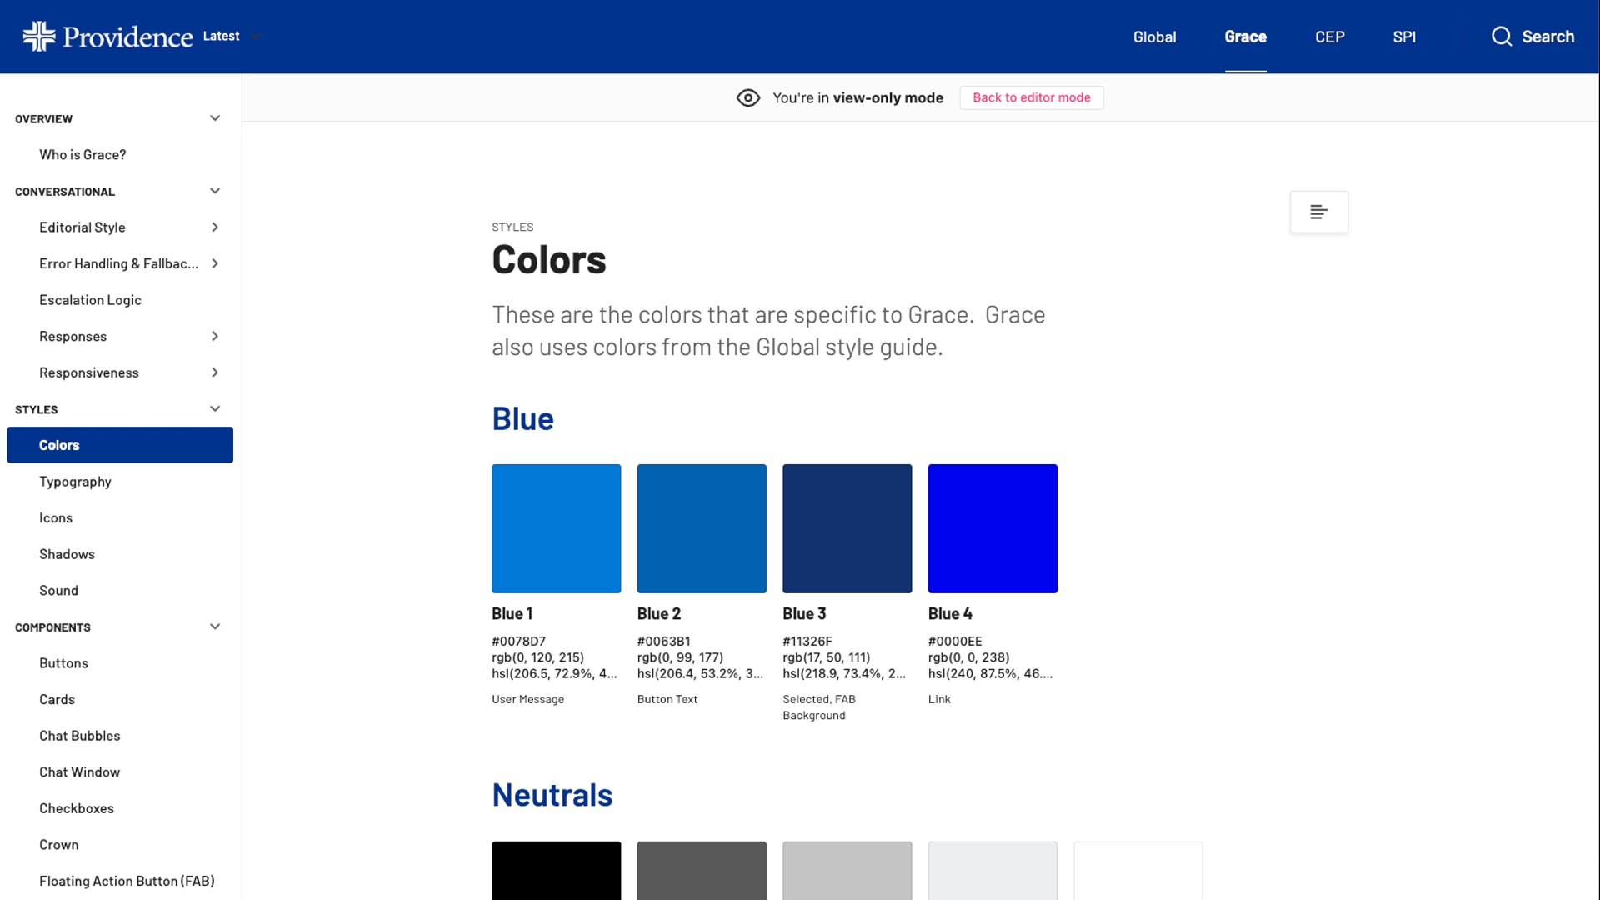Open the Cards component page
Screen dimensions: 1600x900
57,700
